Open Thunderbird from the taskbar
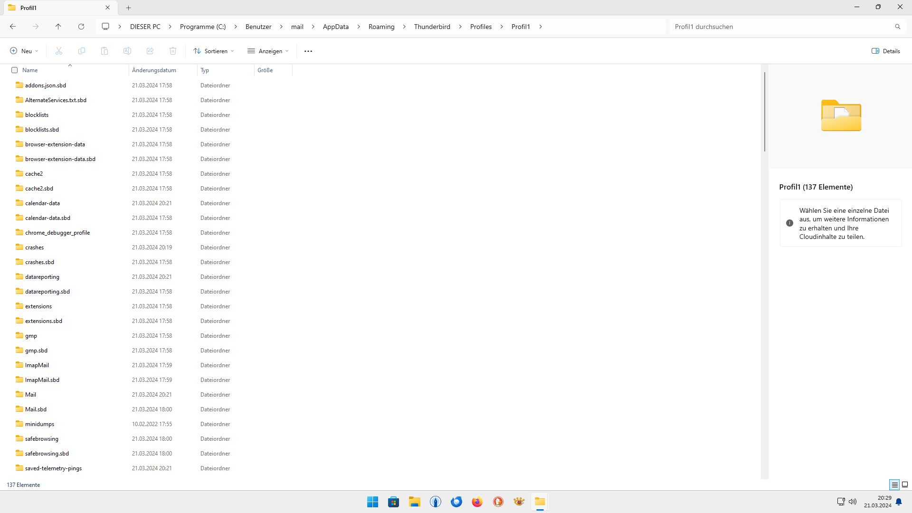Screen dimensions: 912x513 coord(456,502)
